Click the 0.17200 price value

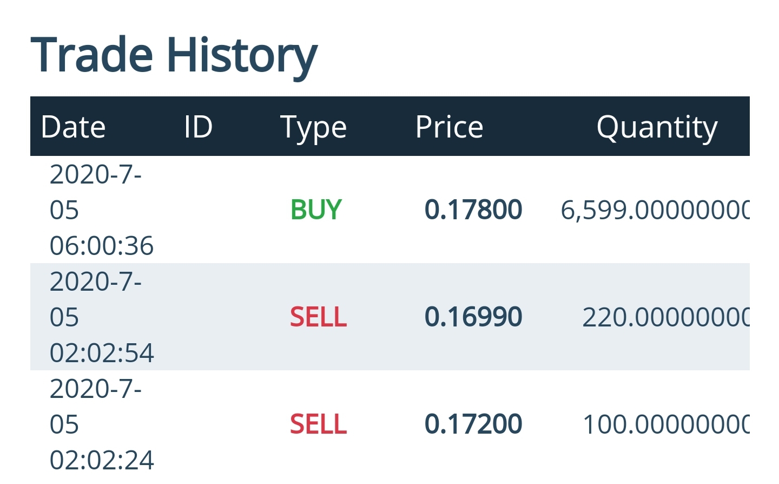473,424
